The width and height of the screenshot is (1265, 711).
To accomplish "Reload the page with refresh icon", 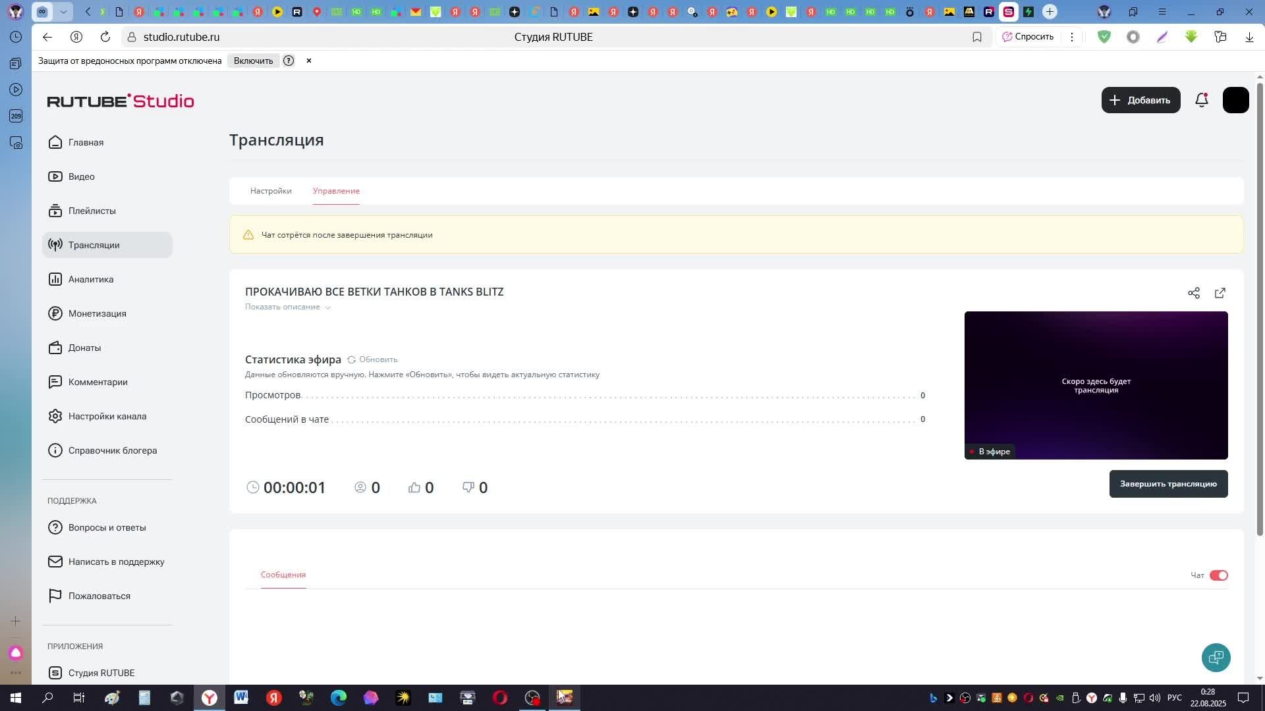I will (105, 37).
